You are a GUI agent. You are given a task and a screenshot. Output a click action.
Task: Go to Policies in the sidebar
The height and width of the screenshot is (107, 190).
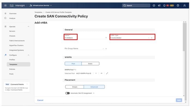[12, 69]
